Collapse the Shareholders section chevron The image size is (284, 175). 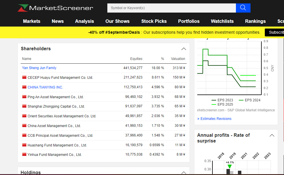pos(184,49)
